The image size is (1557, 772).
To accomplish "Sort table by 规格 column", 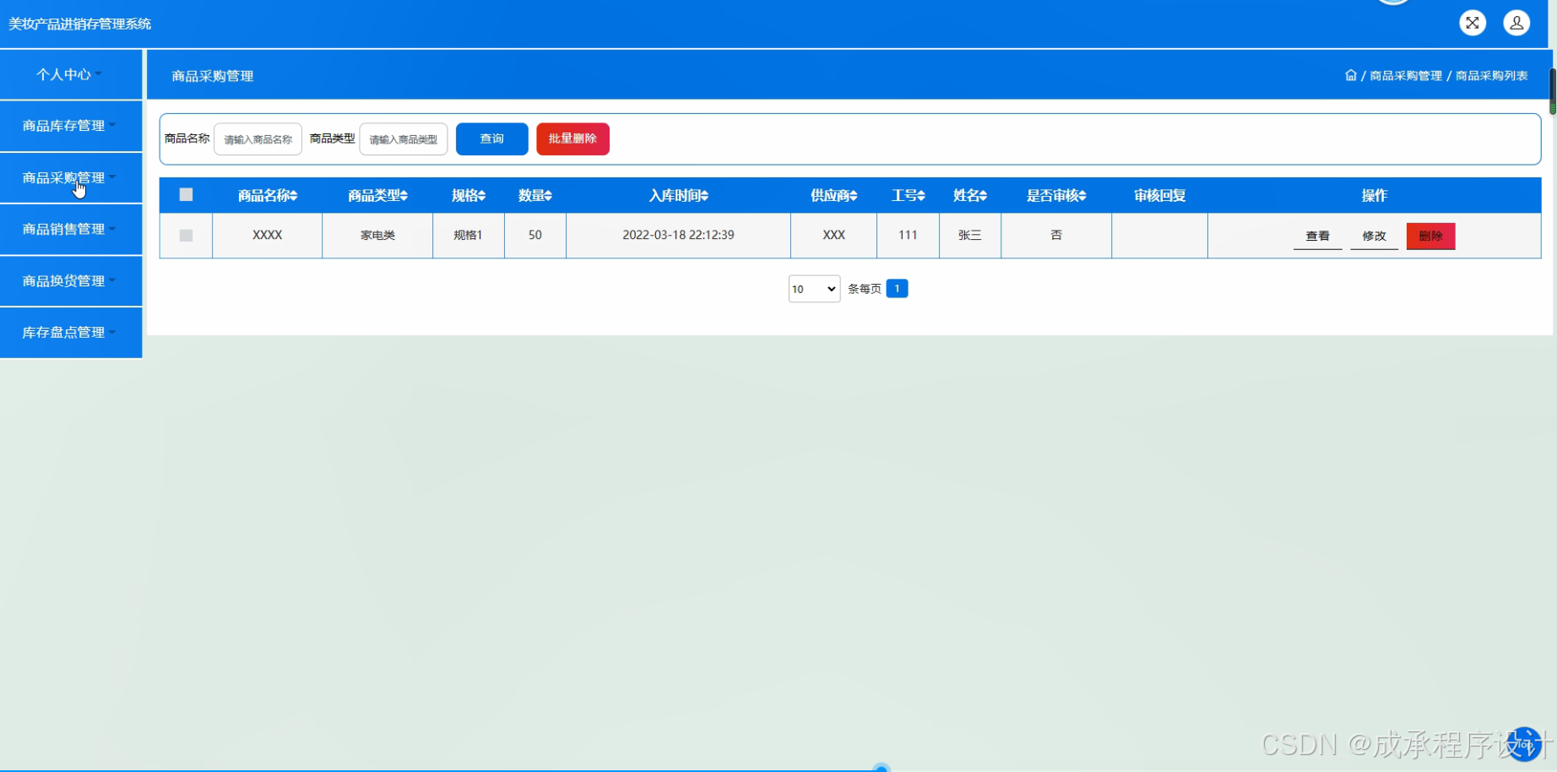I will pyautogui.click(x=469, y=195).
